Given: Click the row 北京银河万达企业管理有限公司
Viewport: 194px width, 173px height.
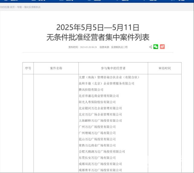Looking at the screenshot, I should (100, 108).
